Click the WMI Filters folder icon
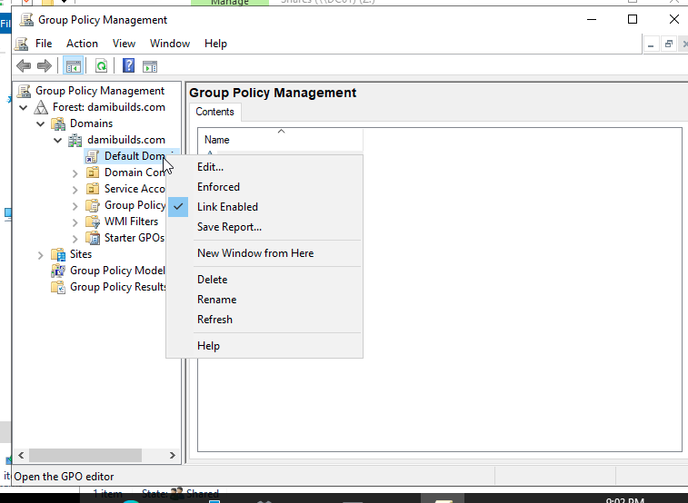This screenshot has height=503, width=688. point(92,222)
